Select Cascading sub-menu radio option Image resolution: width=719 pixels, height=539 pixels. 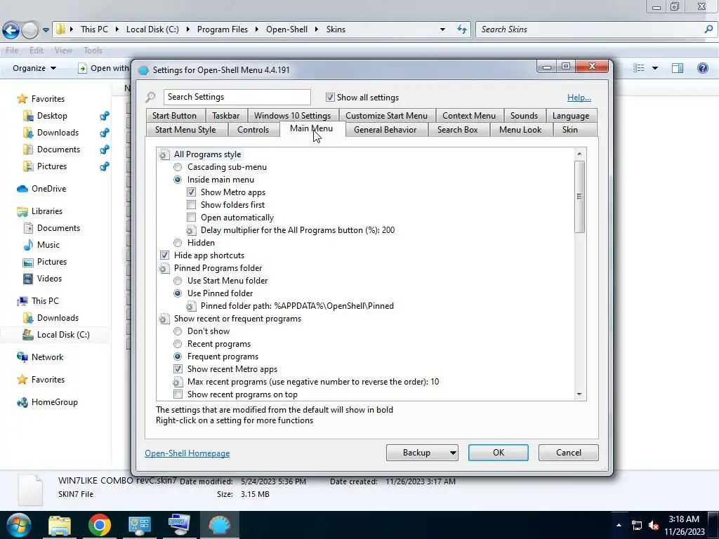[178, 167]
